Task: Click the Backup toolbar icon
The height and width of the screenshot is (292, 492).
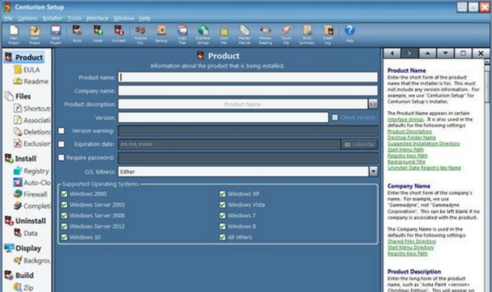Action: point(162,34)
